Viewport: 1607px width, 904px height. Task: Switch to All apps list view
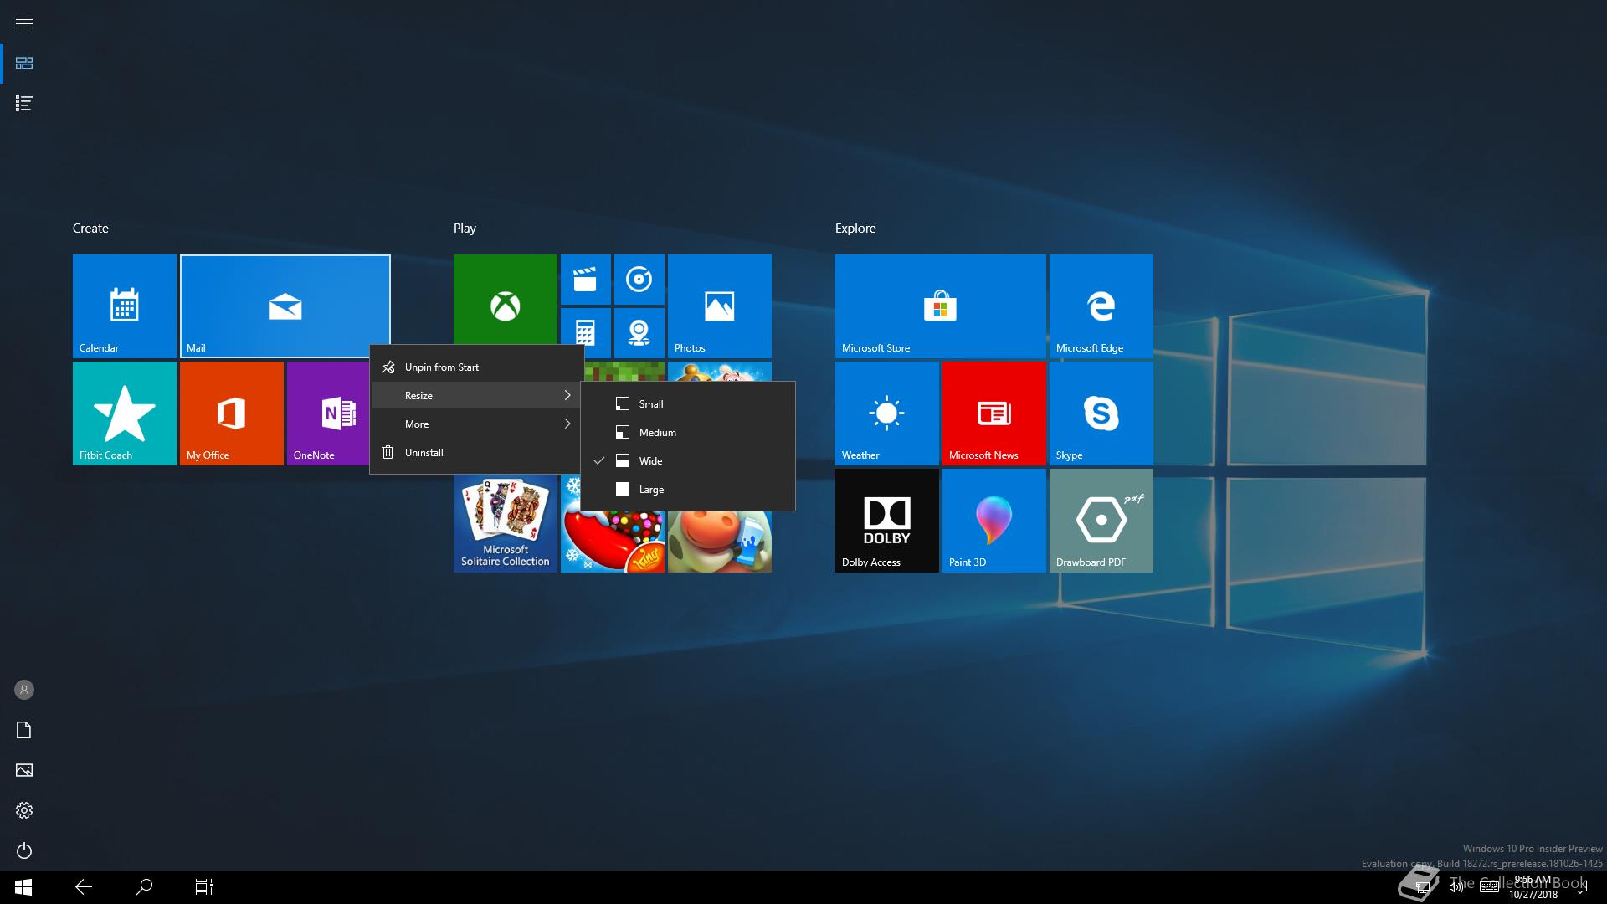tap(24, 104)
